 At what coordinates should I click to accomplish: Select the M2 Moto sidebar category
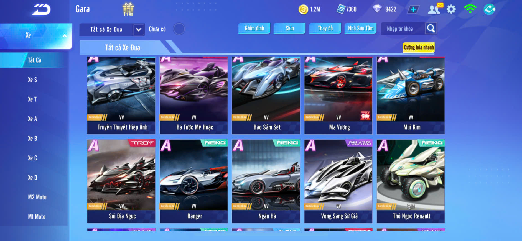(x=37, y=197)
